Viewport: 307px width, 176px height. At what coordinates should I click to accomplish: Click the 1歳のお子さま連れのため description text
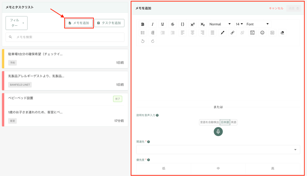click(x=35, y=112)
